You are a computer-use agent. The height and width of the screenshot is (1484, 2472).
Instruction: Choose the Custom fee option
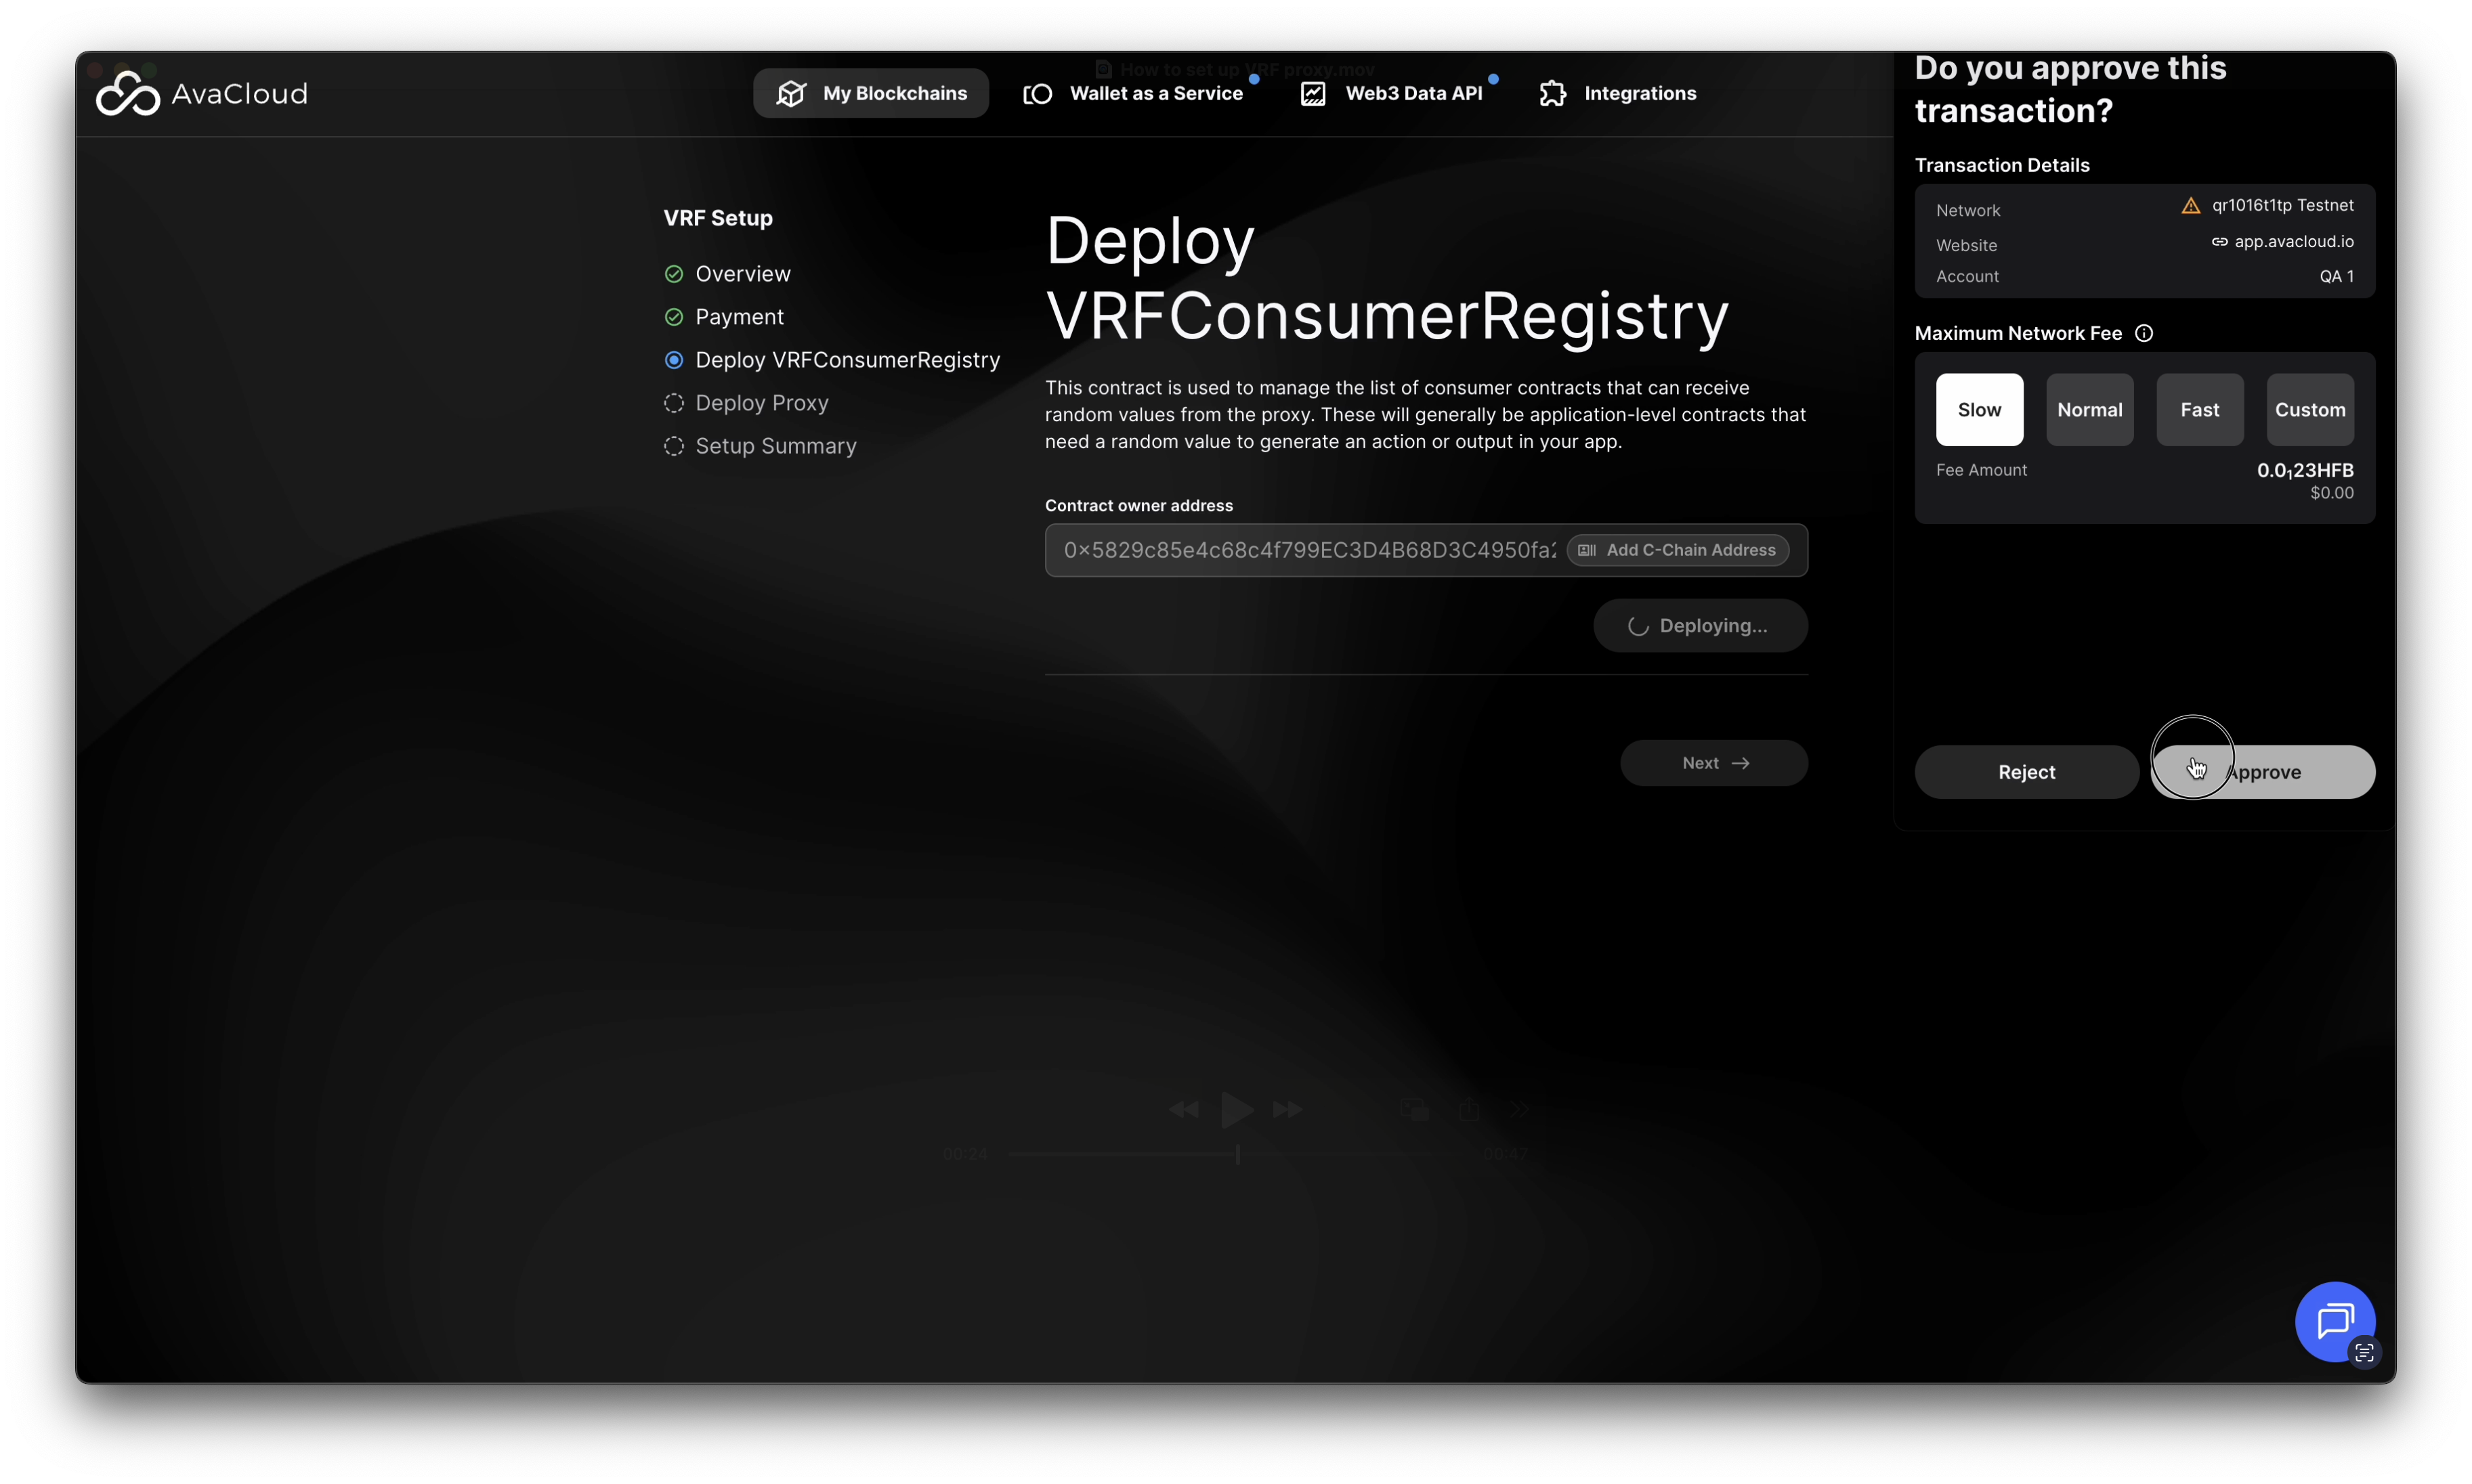(2309, 410)
